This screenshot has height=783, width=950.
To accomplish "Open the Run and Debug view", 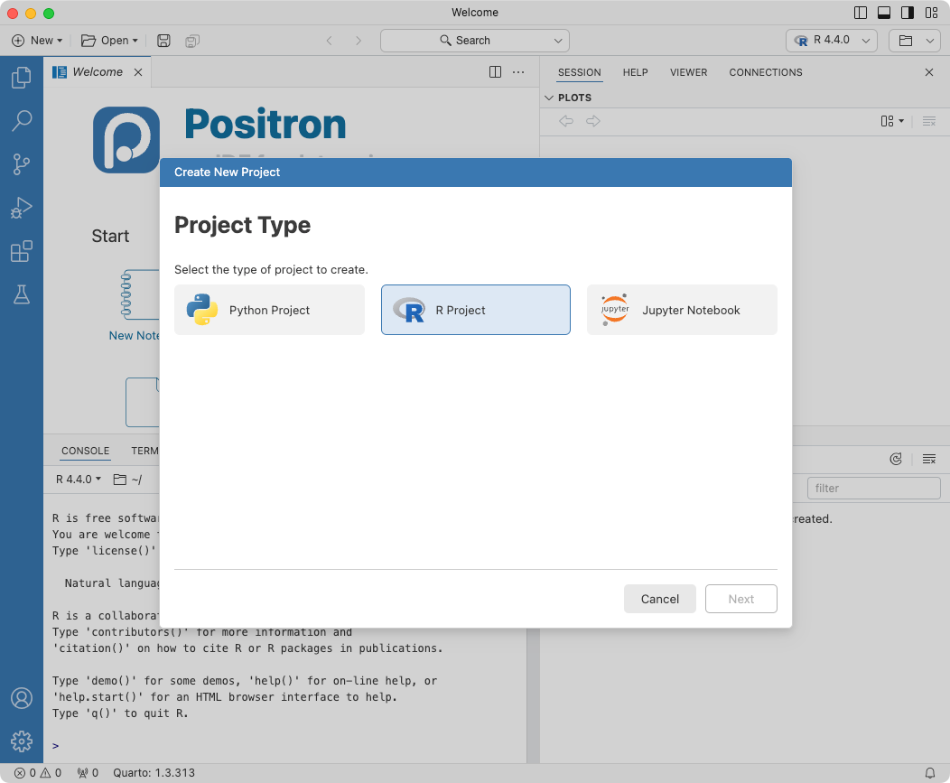I will [x=22, y=207].
